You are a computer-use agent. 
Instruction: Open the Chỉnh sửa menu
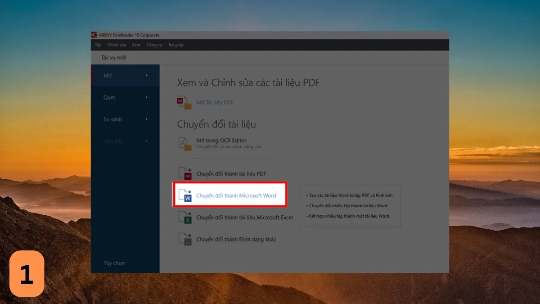click(x=117, y=45)
